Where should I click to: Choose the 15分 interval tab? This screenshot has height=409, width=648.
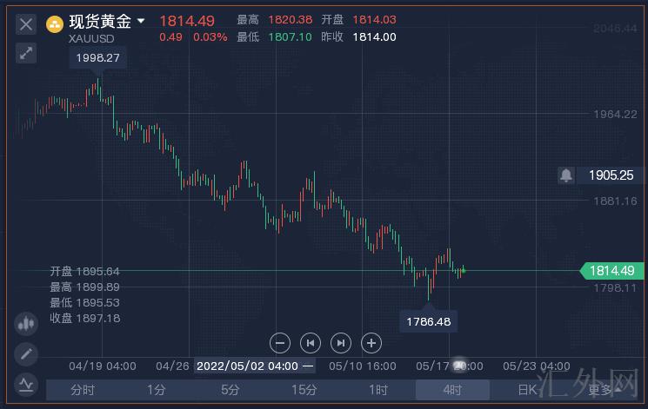coord(304,390)
